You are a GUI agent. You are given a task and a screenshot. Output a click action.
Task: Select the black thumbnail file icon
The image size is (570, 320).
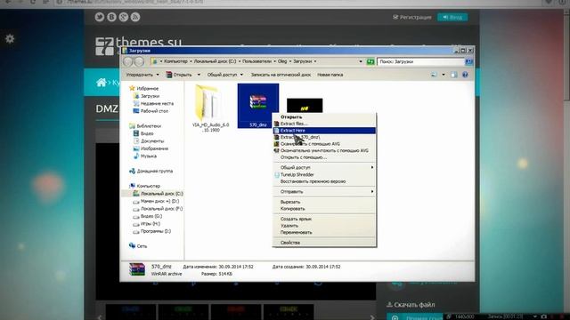(x=305, y=106)
